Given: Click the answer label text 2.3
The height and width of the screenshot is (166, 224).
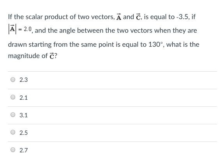Looking at the screenshot, I should (x=24, y=80).
